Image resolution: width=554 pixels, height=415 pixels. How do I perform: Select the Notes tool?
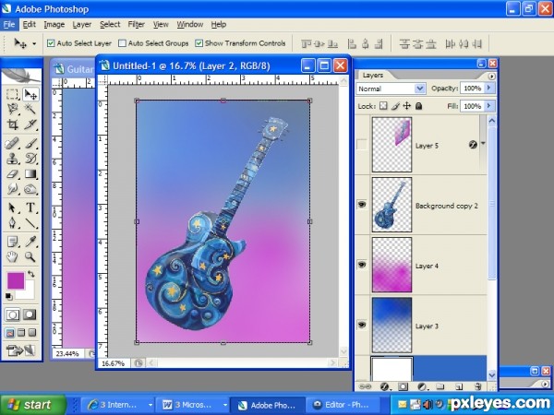12,242
